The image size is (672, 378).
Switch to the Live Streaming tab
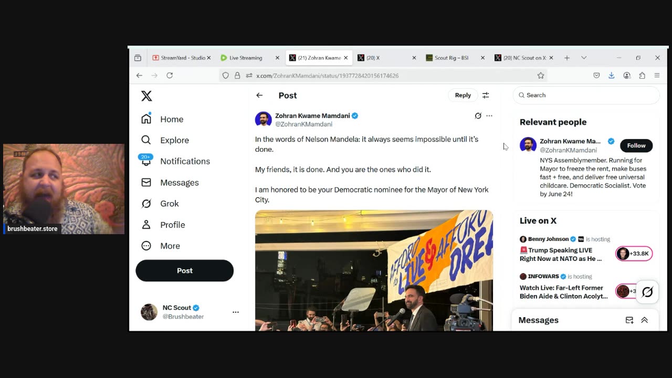[x=245, y=58]
